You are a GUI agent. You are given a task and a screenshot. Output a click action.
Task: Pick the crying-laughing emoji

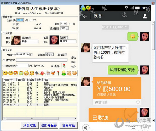tap(21, 73)
